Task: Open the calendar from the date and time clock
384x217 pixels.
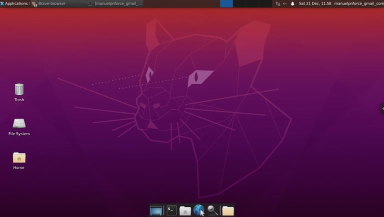Action: tap(315, 4)
